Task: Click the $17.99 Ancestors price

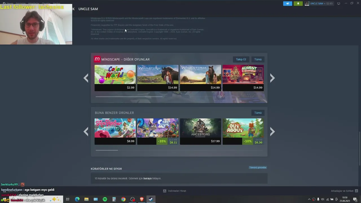Action: tap(215, 141)
